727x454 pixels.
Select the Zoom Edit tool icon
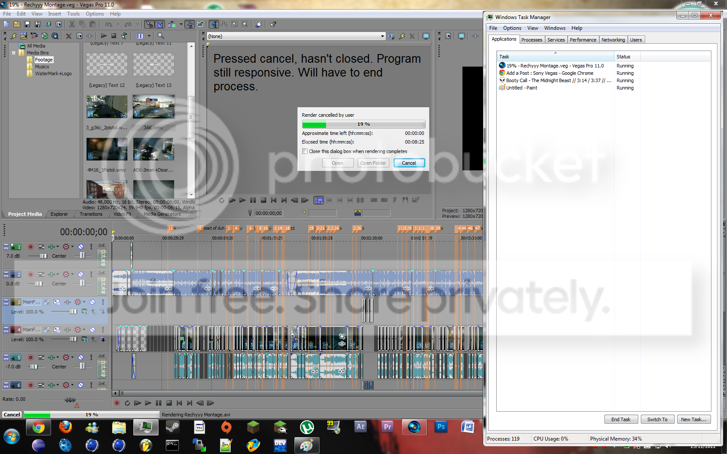coord(245,24)
